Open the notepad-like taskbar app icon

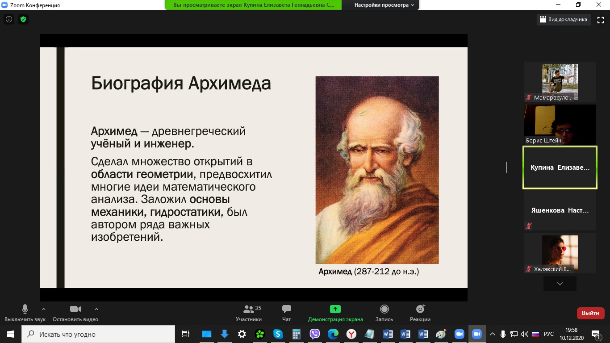pyautogui.click(x=369, y=334)
